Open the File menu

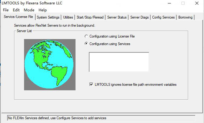[x=6, y=10]
